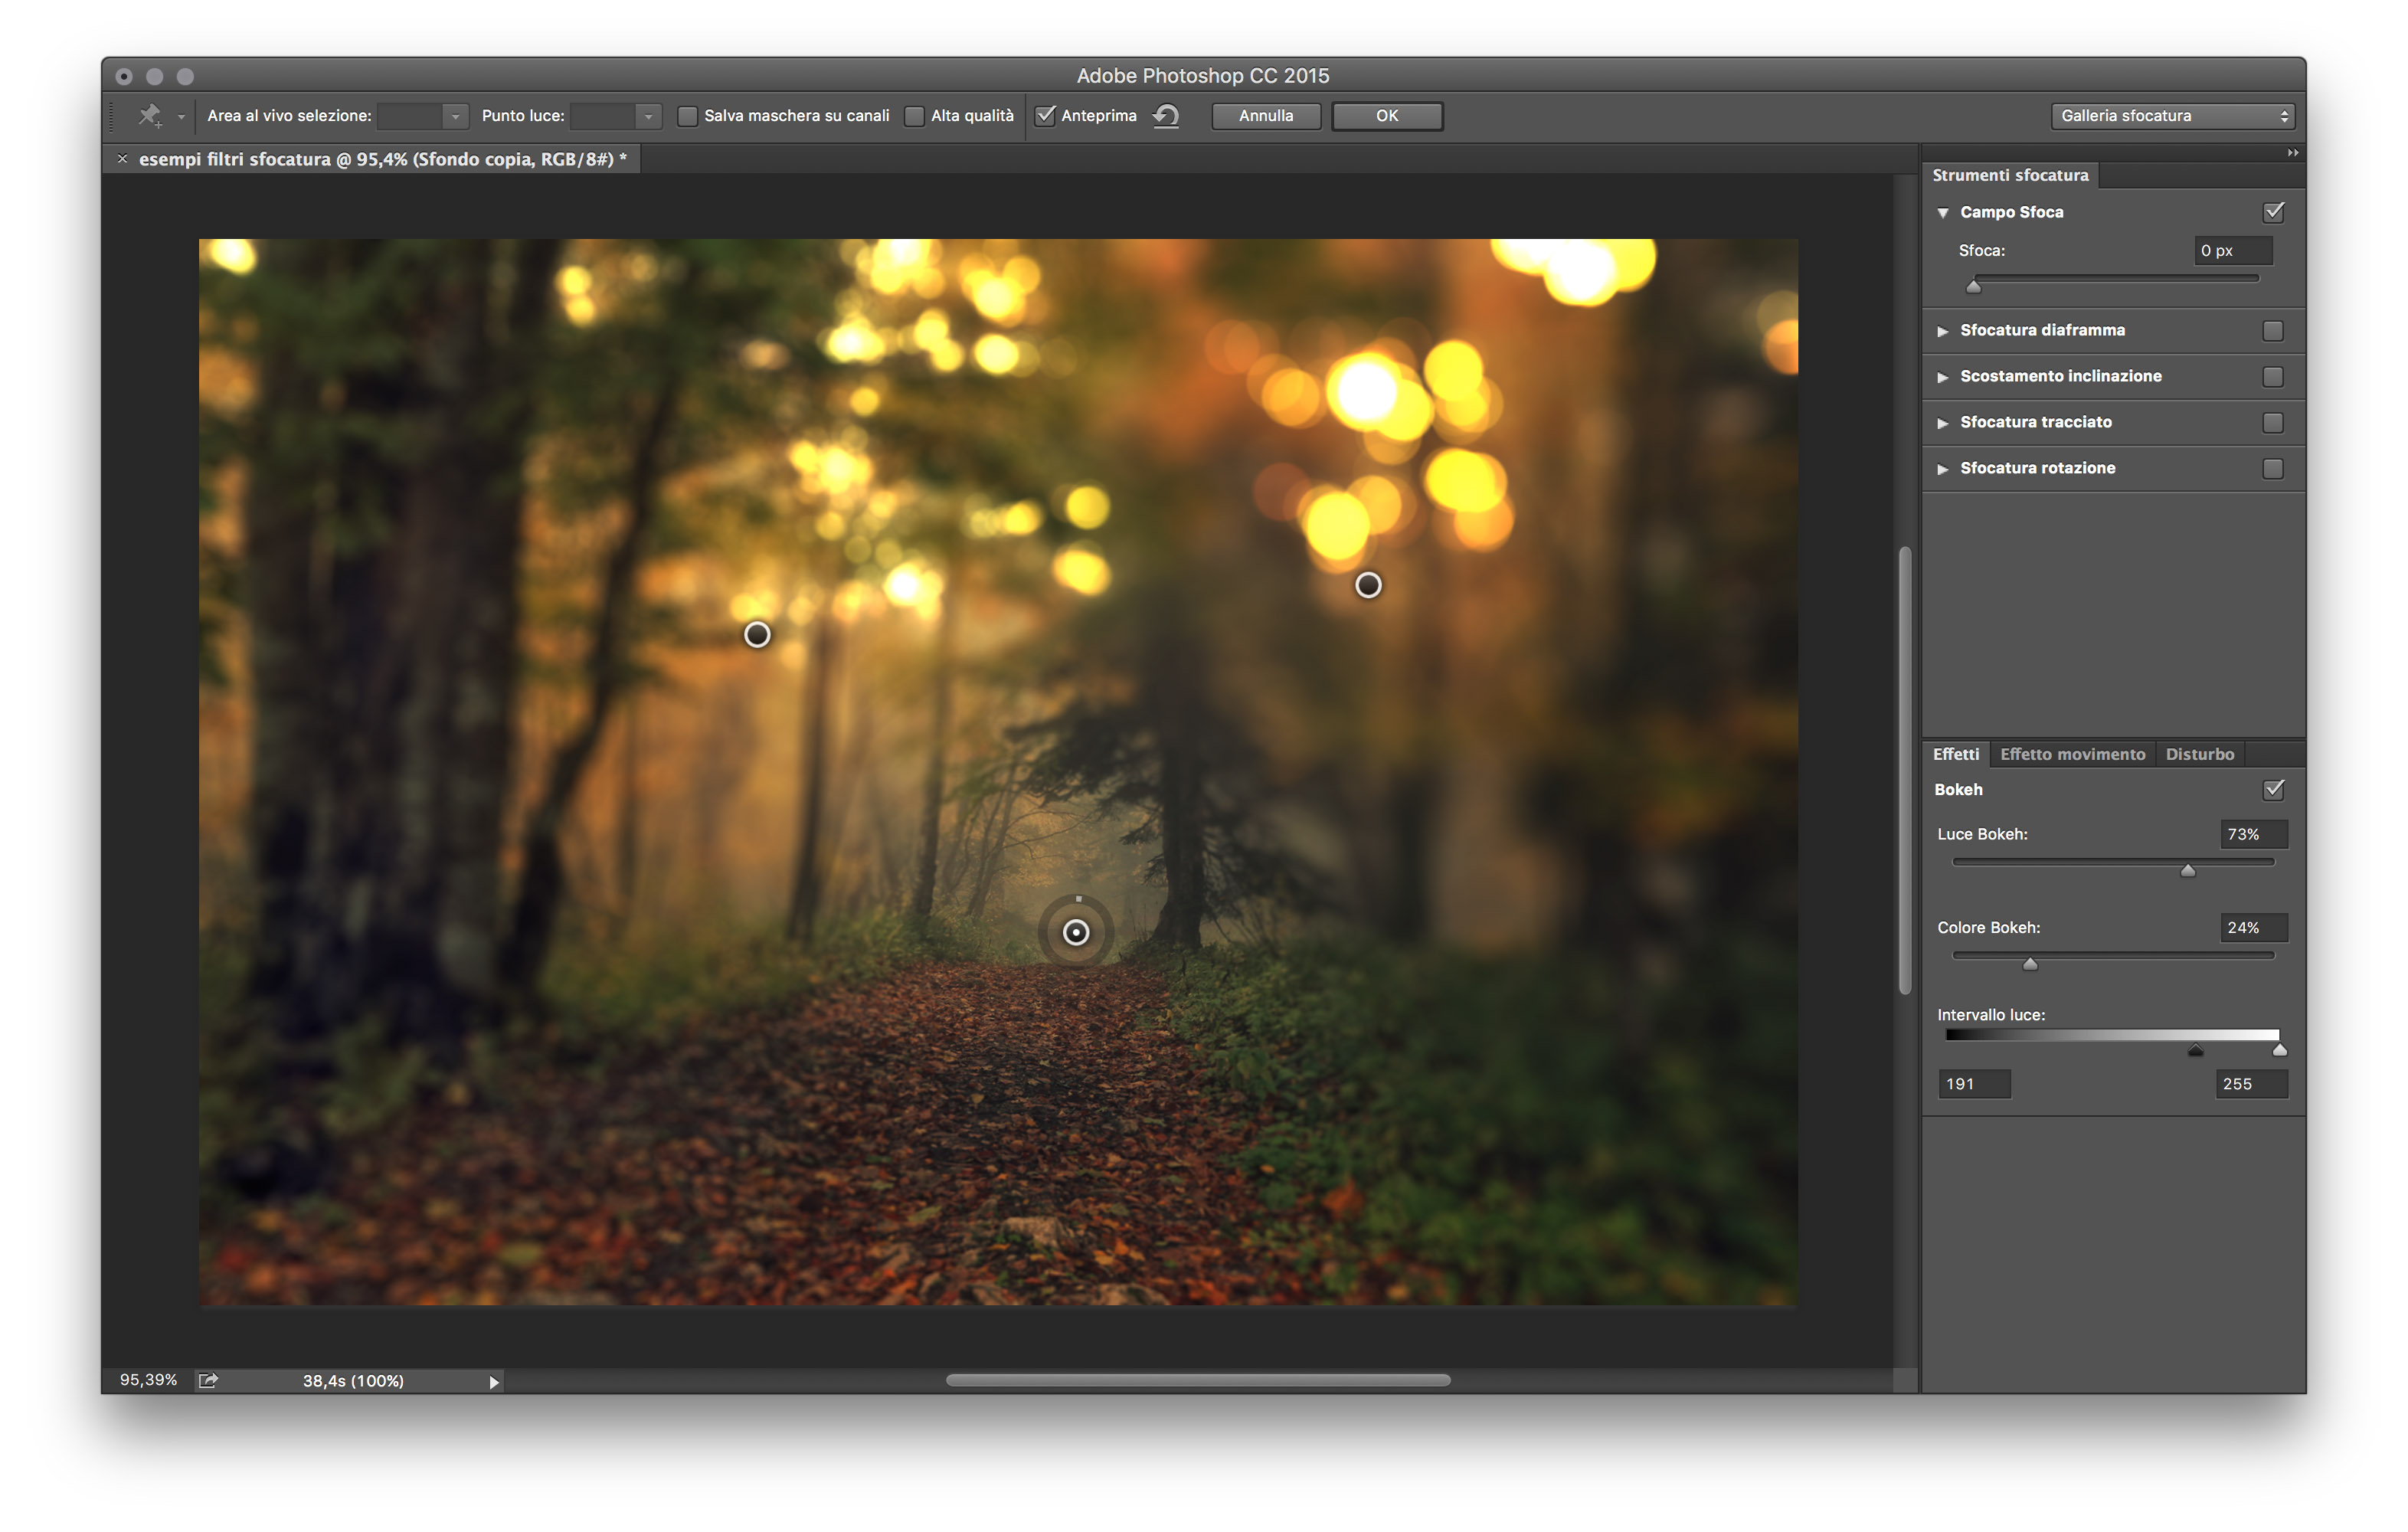
Task: Disable the Anteprima preview checkbox
Action: tap(1045, 116)
